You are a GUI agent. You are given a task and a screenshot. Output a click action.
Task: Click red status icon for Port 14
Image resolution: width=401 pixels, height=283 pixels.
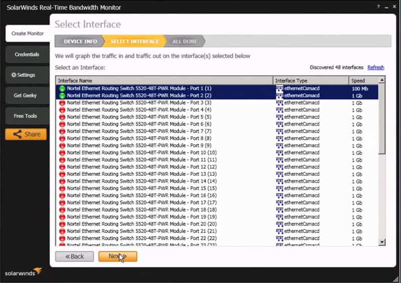click(62, 181)
